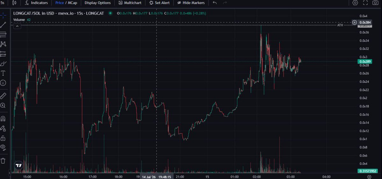382x179 pixels.
Task: Lock all drawing tools
Action: pos(3,138)
